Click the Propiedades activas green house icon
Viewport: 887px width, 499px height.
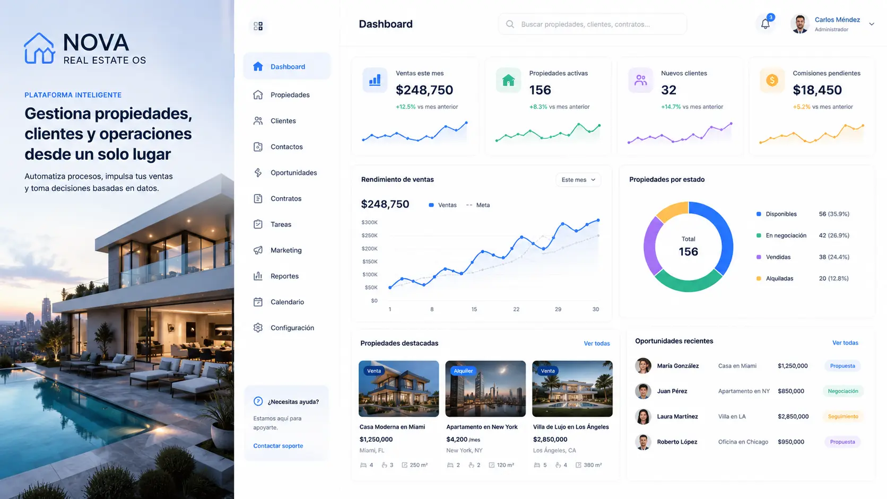[x=508, y=80]
